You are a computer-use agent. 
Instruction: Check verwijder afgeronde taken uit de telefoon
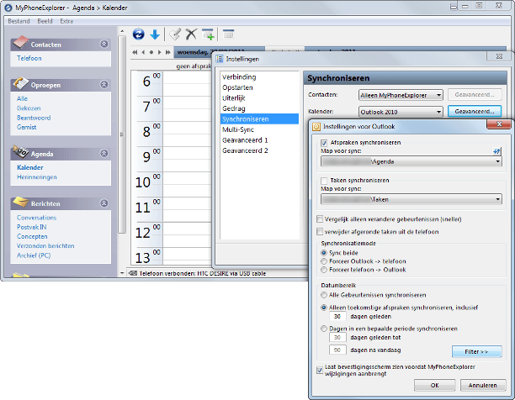(320, 232)
